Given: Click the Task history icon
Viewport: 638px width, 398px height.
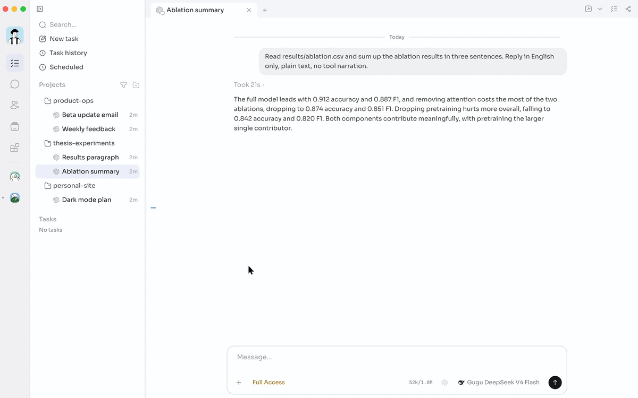Looking at the screenshot, I should pos(43,53).
